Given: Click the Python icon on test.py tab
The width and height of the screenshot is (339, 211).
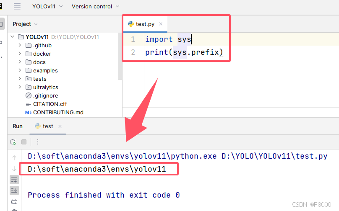Looking at the screenshot, I should pyautogui.click(x=131, y=24).
